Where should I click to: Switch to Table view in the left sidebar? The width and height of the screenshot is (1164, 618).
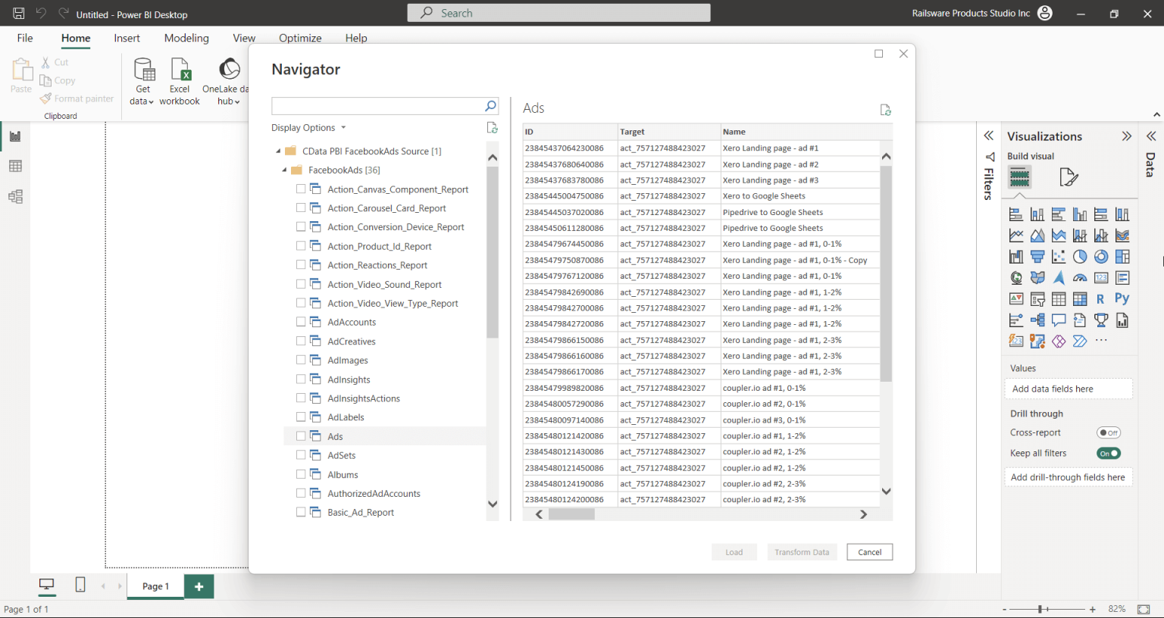point(17,166)
